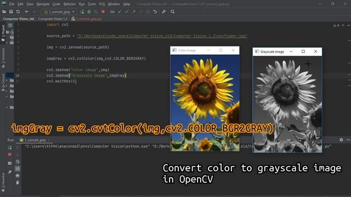Open the View menu
Image resolution: width=351 pixels, height=197 pixels.
pos(30,4)
